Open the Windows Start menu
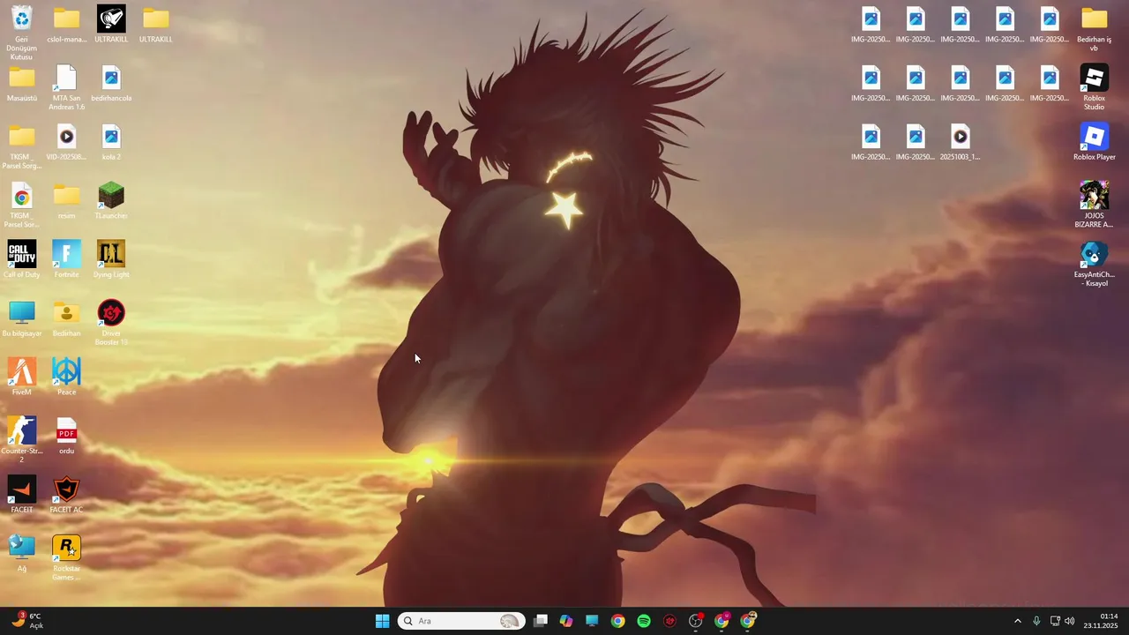This screenshot has height=635, width=1129. click(x=382, y=621)
